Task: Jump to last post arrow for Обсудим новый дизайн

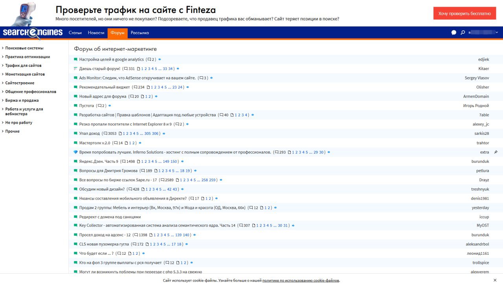Action: coord(182,189)
